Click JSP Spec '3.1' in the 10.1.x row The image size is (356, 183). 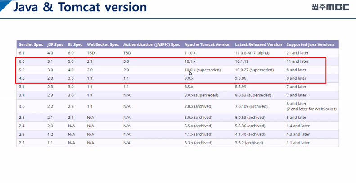tap(50, 61)
